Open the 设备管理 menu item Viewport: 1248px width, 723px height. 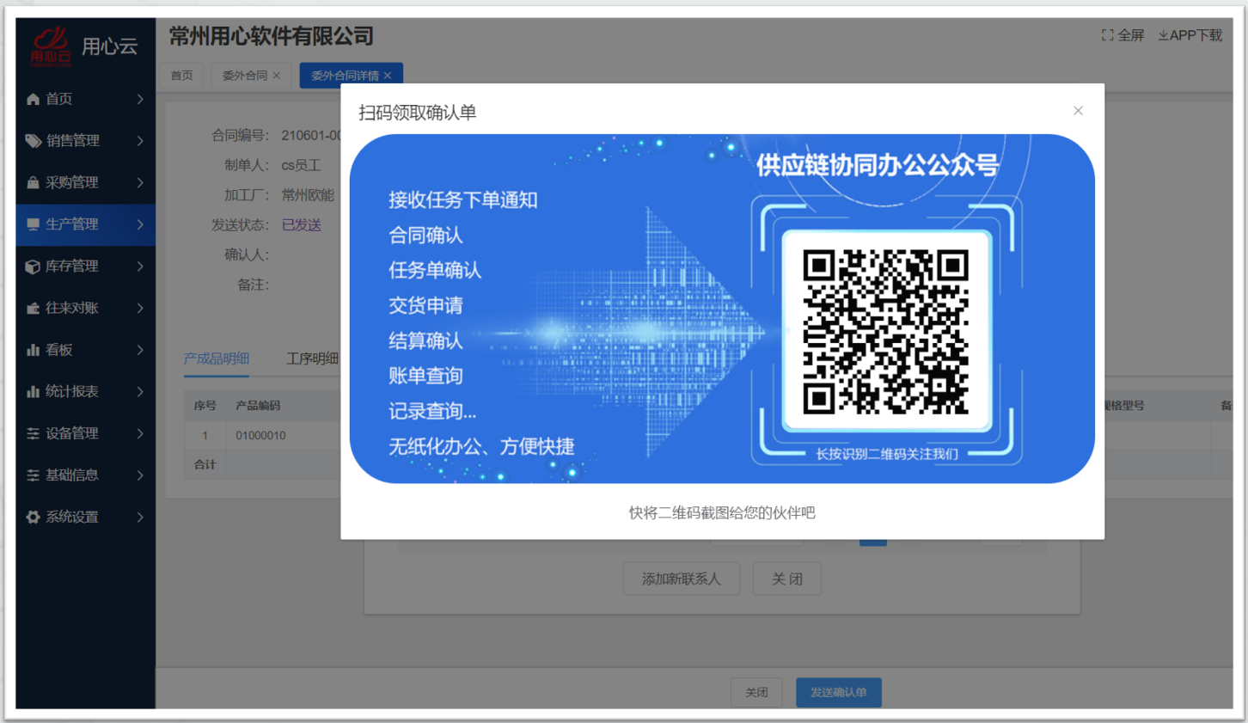(x=85, y=433)
